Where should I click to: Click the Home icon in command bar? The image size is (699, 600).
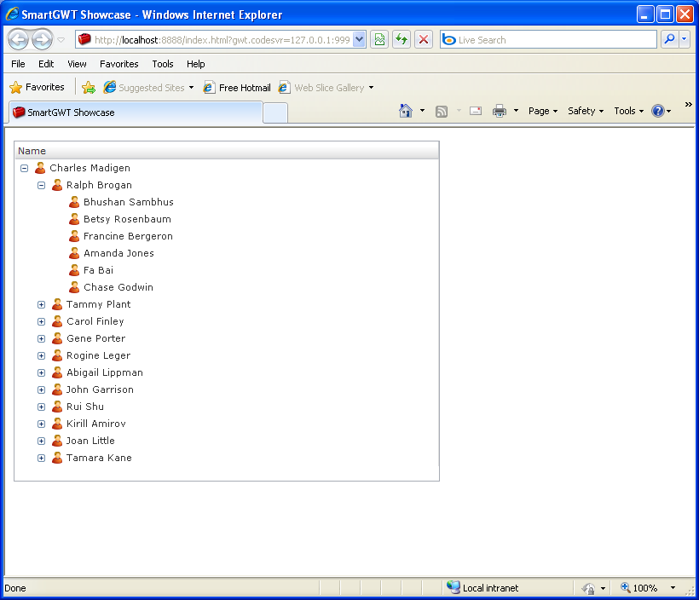tap(406, 111)
